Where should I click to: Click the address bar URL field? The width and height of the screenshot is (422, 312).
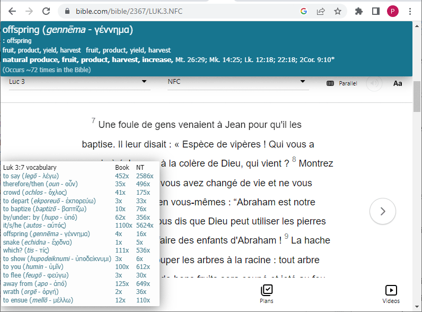180,11
